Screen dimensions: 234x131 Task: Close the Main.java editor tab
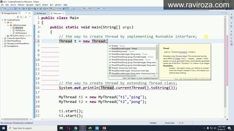pos(63,13)
